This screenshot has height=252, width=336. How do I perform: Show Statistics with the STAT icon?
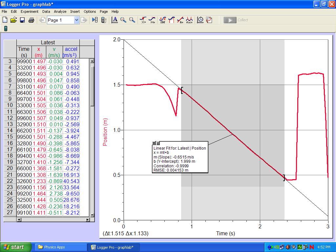coord(163,20)
